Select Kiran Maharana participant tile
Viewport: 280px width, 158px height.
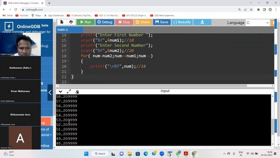[21, 91]
